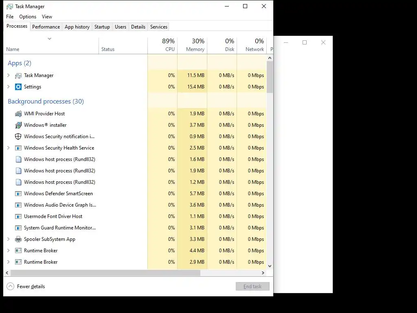417x313 pixels.
Task: Switch to the Details tab
Action: (138, 27)
